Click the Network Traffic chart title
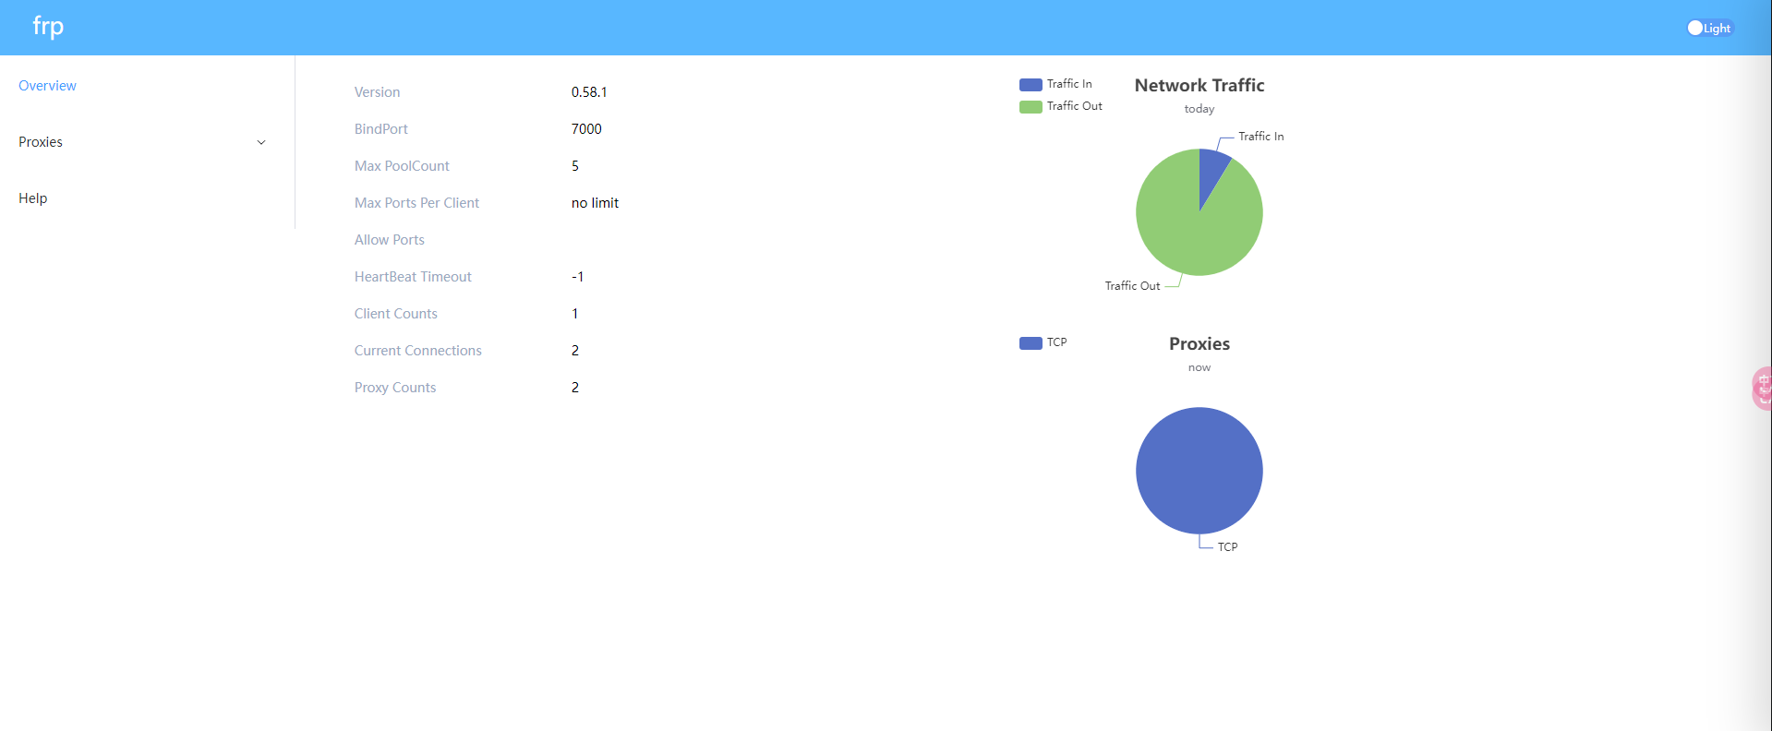1772x731 pixels. pos(1199,85)
